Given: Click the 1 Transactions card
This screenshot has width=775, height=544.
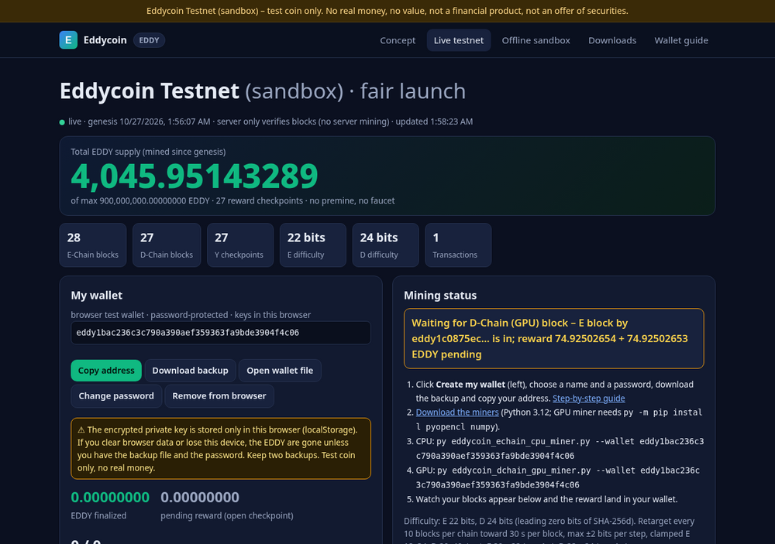Looking at the screenshot, I should point(458,245).
